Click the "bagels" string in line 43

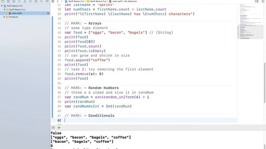point(136,32)
